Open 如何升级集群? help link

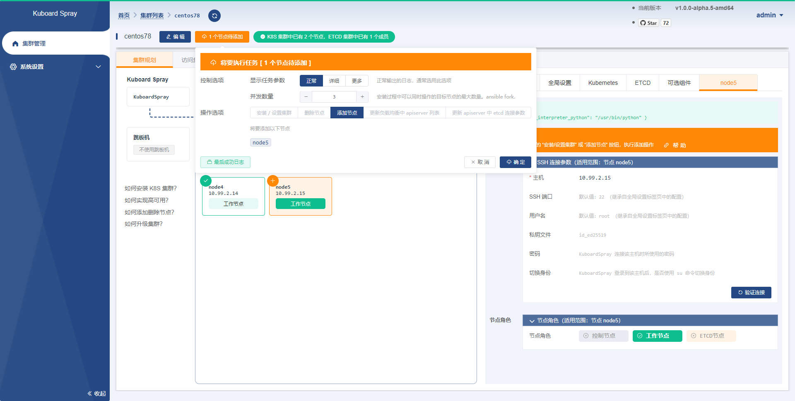[x=144, y=224]
